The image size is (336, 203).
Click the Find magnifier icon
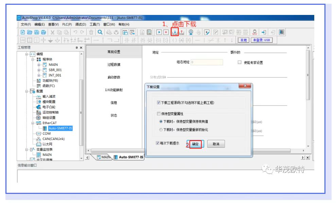point(100,32)
